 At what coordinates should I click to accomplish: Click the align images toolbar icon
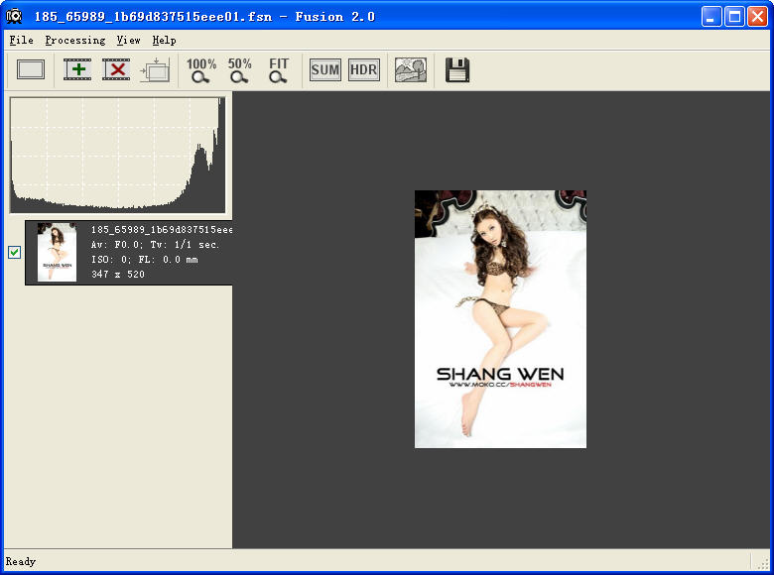point(156,69)
